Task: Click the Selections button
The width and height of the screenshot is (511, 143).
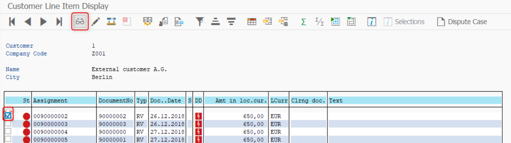Action: tap(404, 22)
